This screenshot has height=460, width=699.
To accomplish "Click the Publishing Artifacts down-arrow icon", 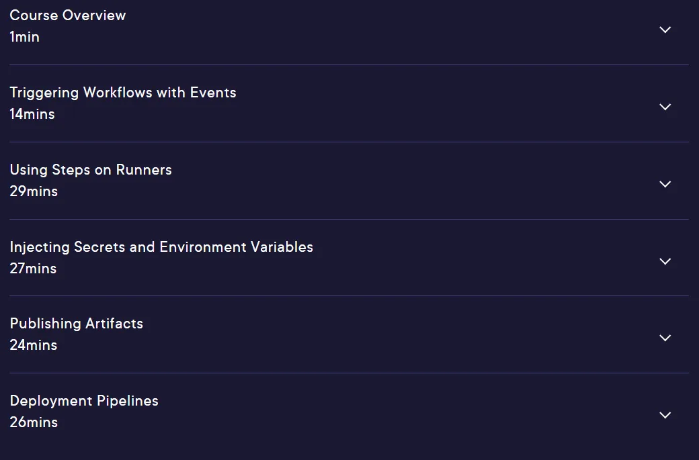I will pos(665,338).
